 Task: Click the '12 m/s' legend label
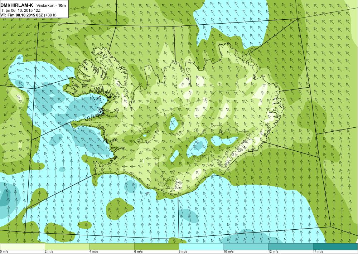[x=274, y=251]
